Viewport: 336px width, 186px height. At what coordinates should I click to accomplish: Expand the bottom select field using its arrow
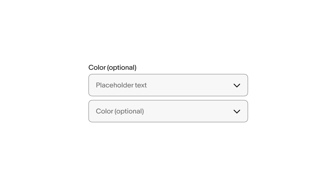click(237, 111)
